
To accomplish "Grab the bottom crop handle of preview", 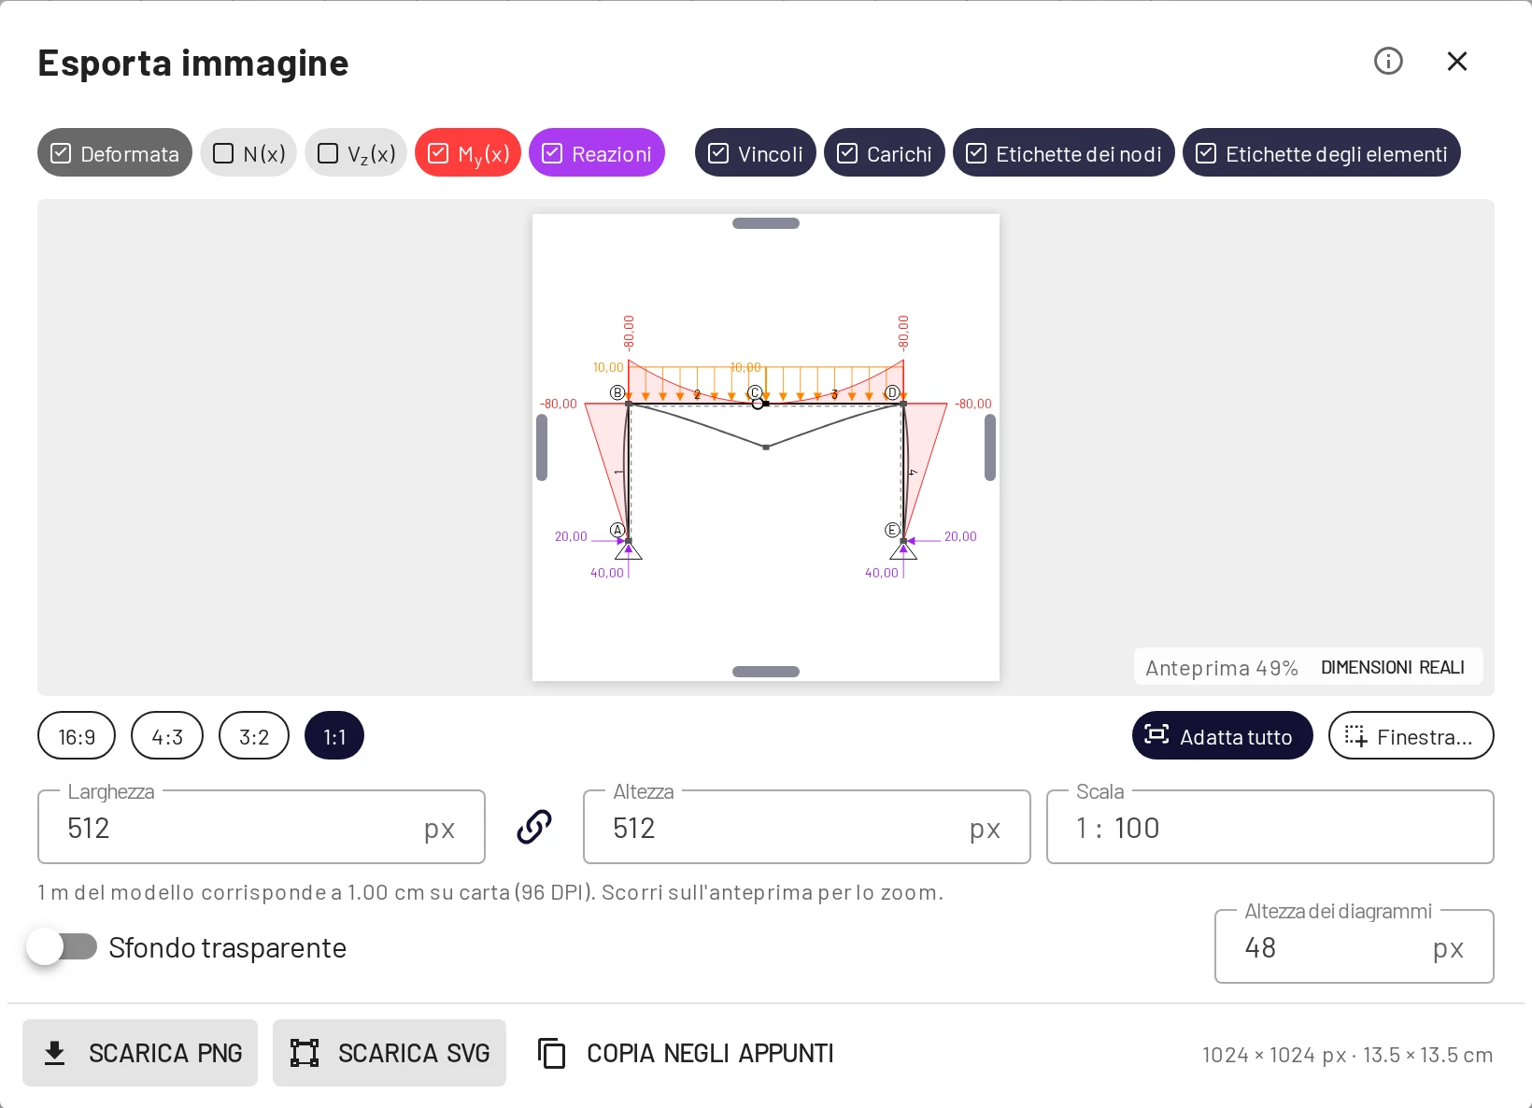I will [x=766, y=672].
